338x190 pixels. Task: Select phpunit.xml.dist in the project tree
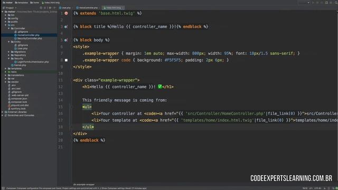pyautogui.click(x=18, y=105)
